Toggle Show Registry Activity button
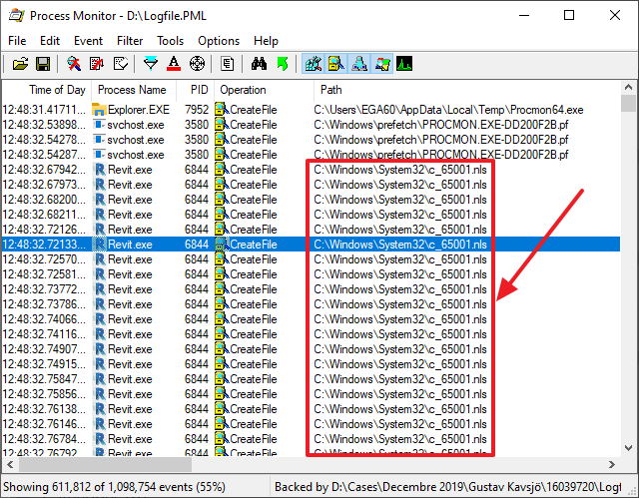The width and height of the screenshot is (639, 498). [x=313, y=64]
